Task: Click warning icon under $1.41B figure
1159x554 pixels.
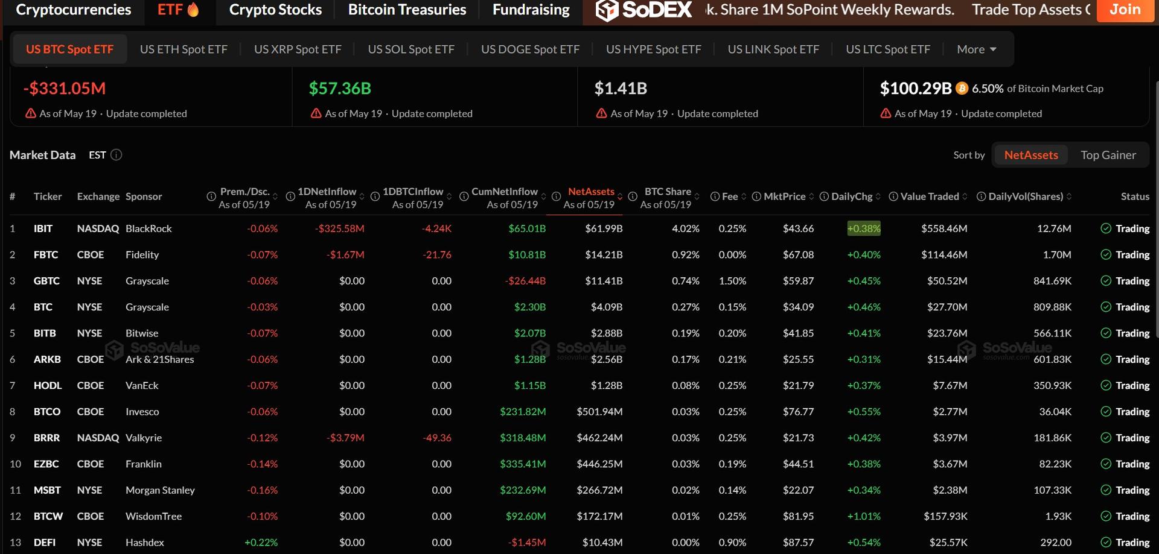Action: (601, 113)
